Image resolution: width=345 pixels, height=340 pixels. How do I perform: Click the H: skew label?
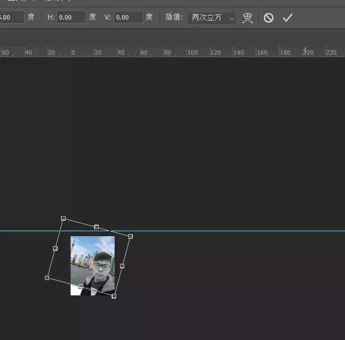pyautogui.click(x=51, y=18)
